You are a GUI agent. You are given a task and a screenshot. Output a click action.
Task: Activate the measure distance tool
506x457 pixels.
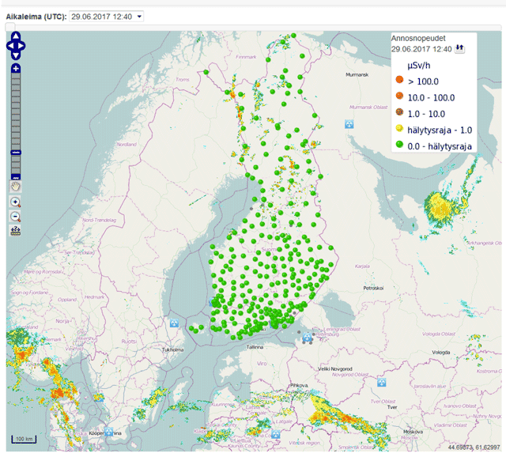[x=16, y=230]
